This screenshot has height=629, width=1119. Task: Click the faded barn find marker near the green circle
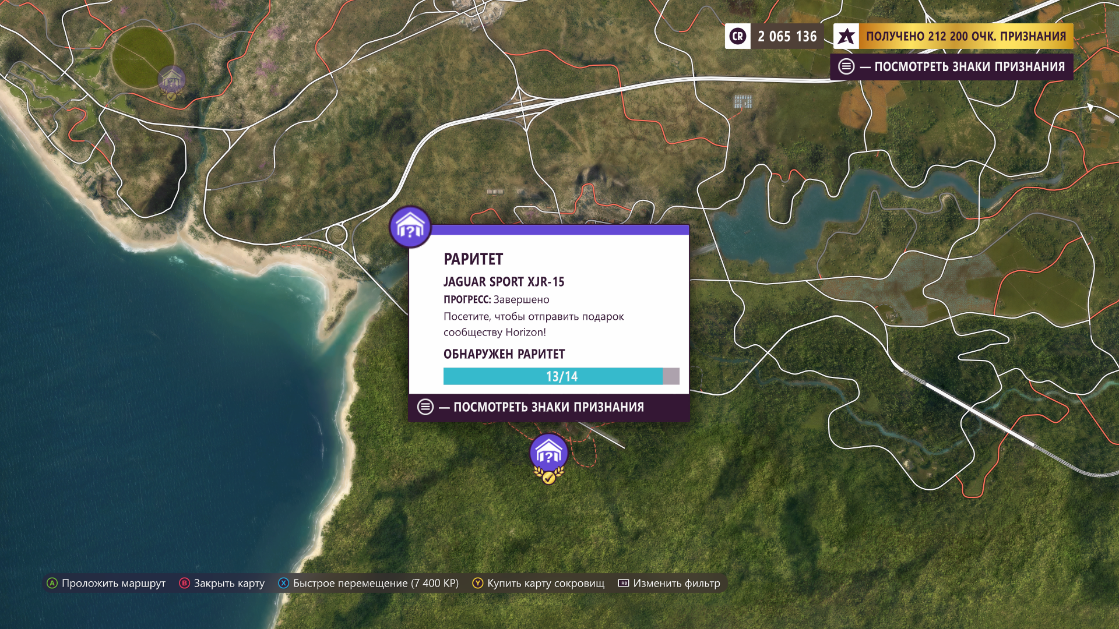click(171, 83)
